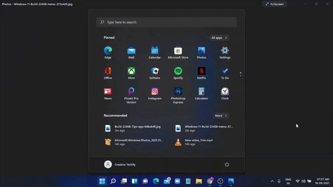Open the Instagram app
Image resolution: width=333 pixels, height=187 pixels.
click(x=155, y=94)
